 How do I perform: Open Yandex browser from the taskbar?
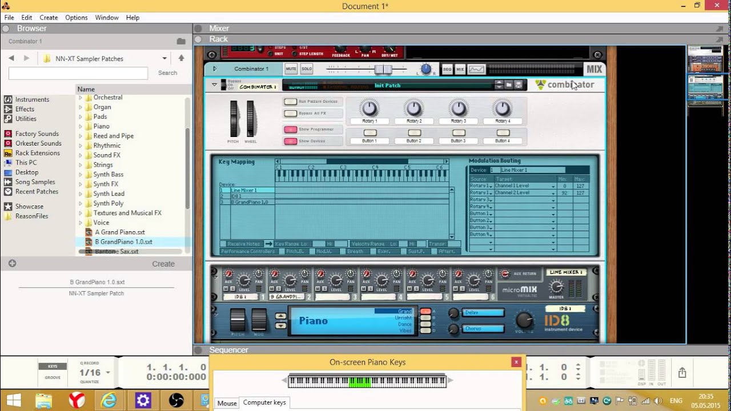point(77,400)
